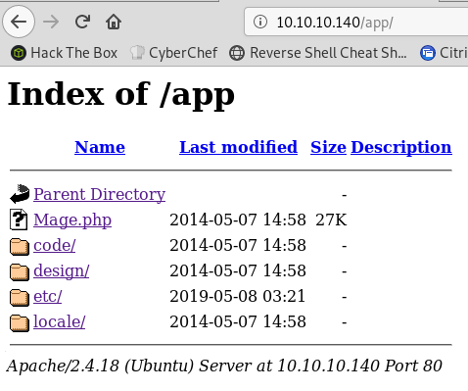Sort listing by Size column
The image size is (468, 391).
[x=328, y=147]
